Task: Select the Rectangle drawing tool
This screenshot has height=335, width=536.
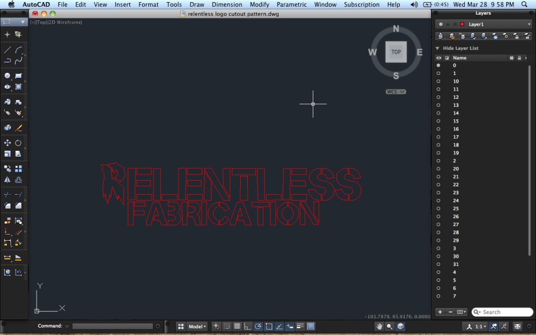Action: click(18, 76)
